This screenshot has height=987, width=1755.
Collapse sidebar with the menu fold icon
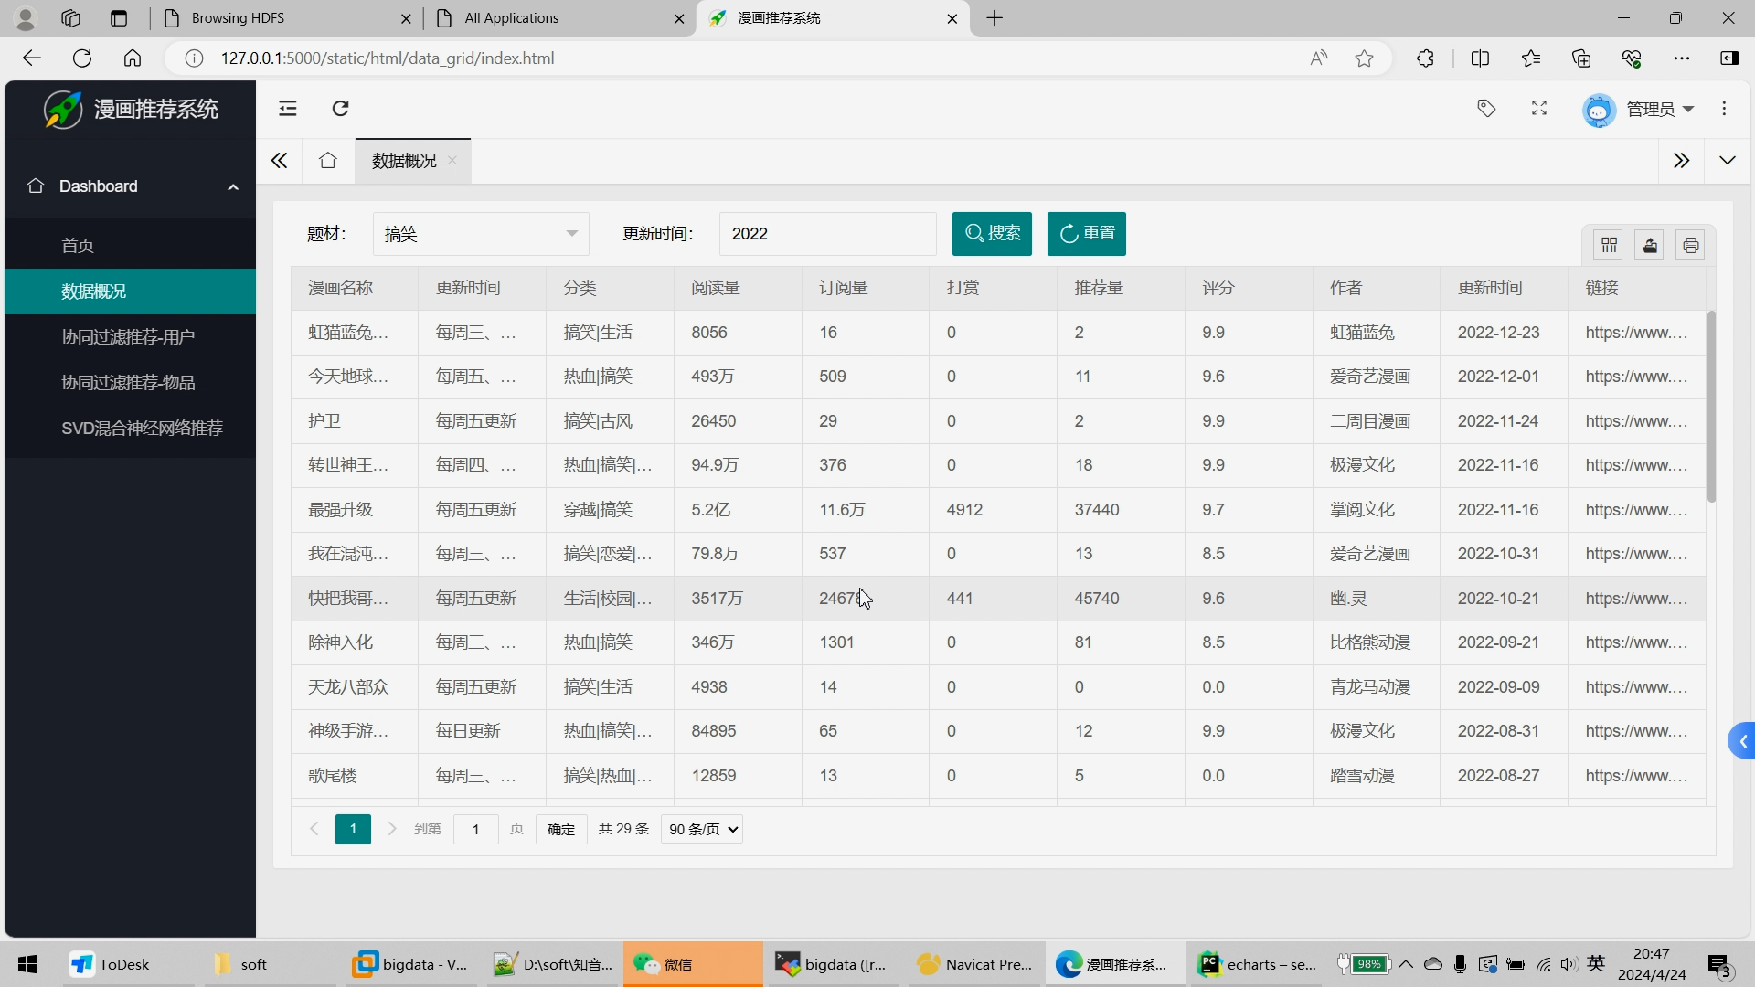coord(288,109)
